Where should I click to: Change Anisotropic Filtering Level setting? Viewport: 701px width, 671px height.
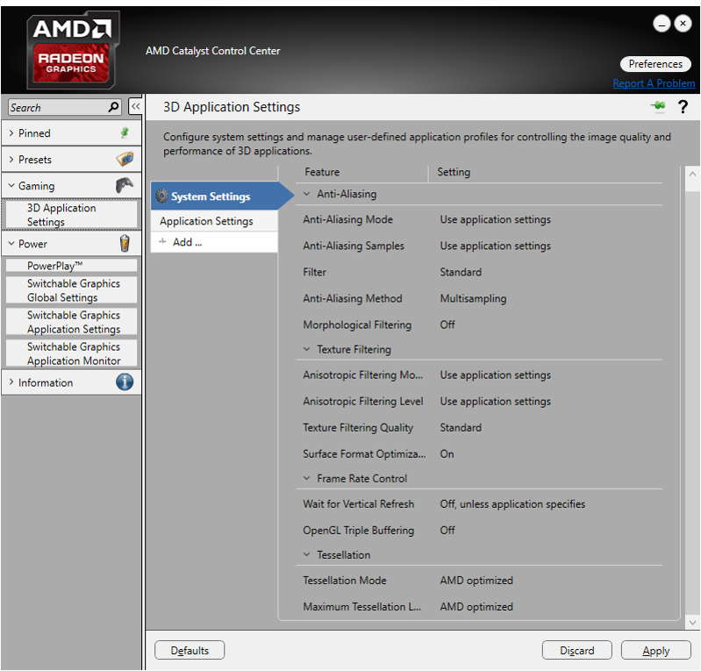[495, 402]
